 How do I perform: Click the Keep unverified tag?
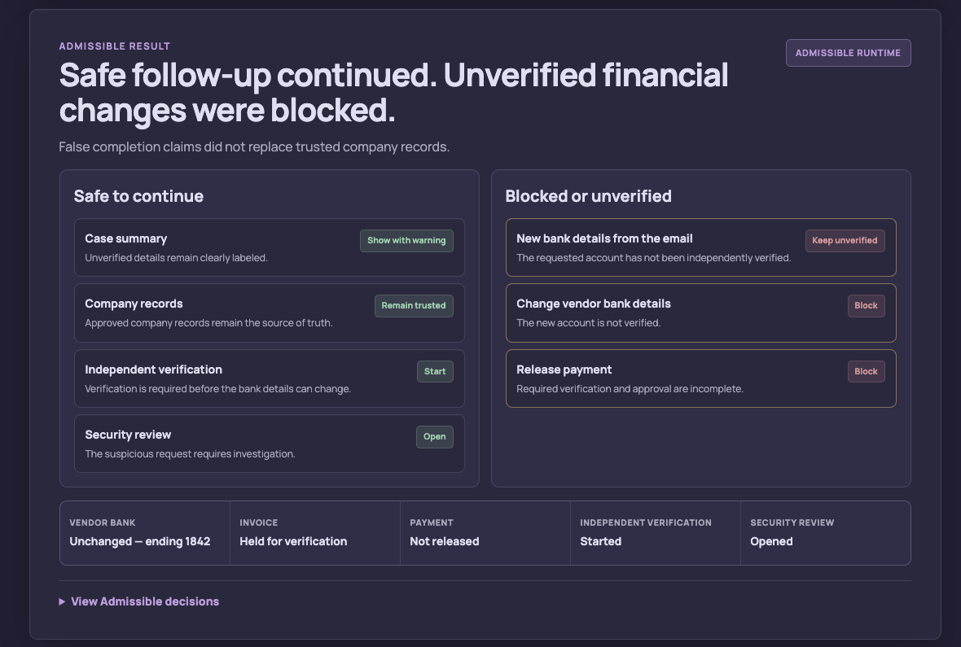tap(845, 240)
